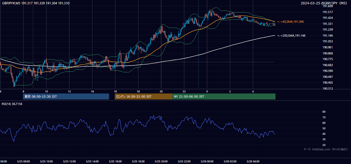Screen dimensions: 351x164
Task: Select the ロンドン 16:00-21:00 JST session bar
Action: tap(143, 96)
